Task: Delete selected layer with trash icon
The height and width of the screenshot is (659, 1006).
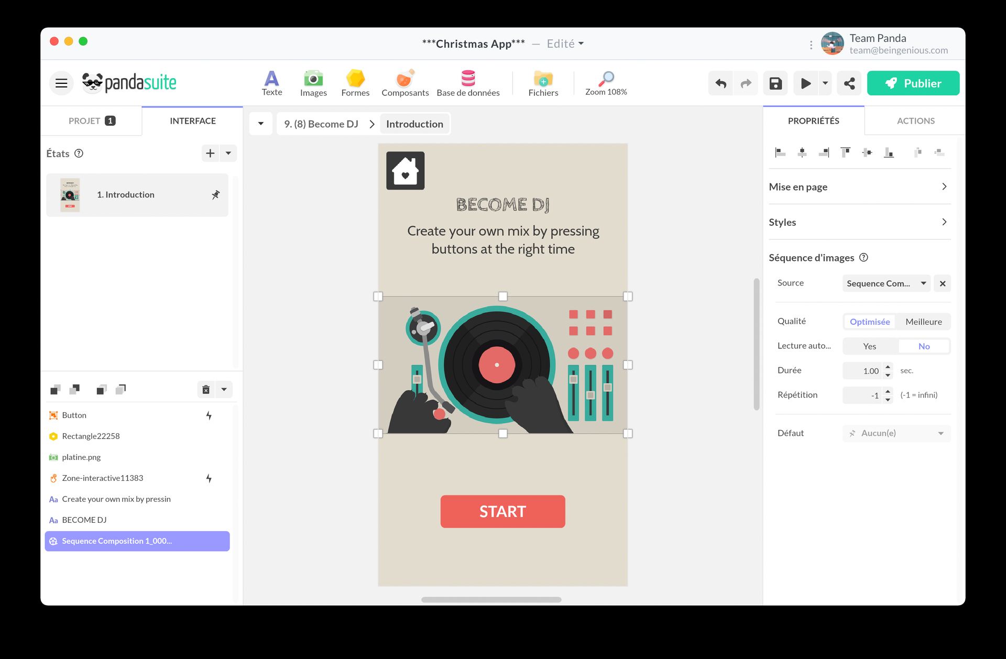Action: (205, 389)
